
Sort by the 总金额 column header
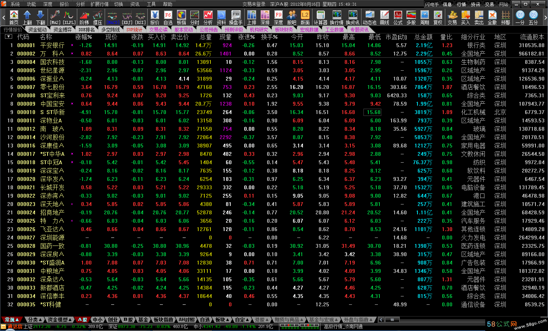click(424, 37)
